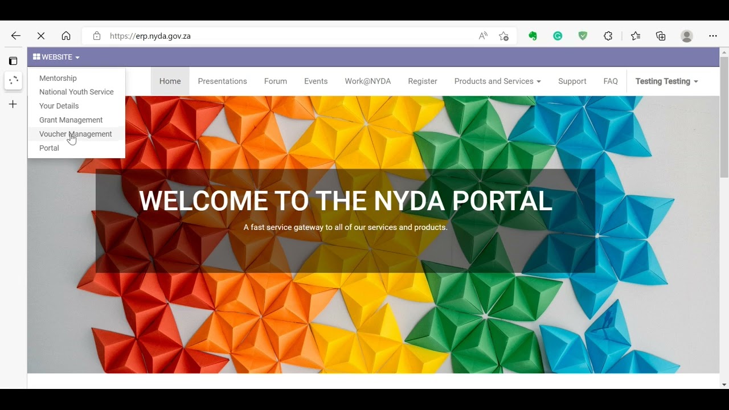Viewport: 729px width, 410px height.
Task: Open the Evernote elephant extension icon
Action: click(x=533, y=36)
